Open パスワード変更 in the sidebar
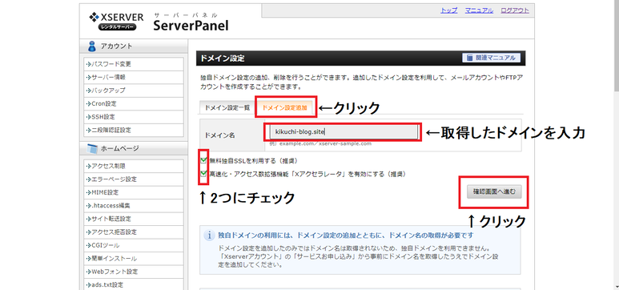 [134, 64]
